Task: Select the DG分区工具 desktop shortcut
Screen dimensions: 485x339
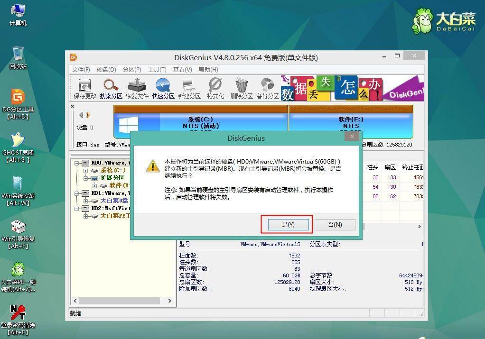Action: click(x=18, y=104)
